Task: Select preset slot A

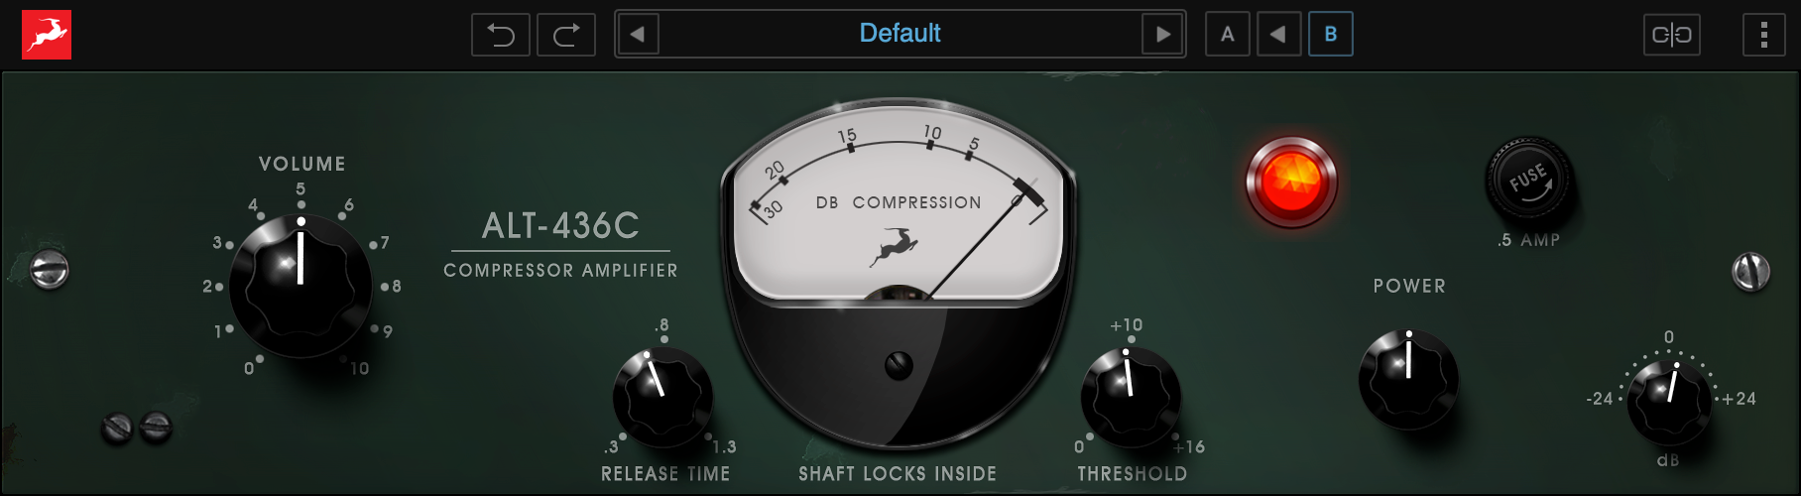Action: click(x=1228, y=35)
